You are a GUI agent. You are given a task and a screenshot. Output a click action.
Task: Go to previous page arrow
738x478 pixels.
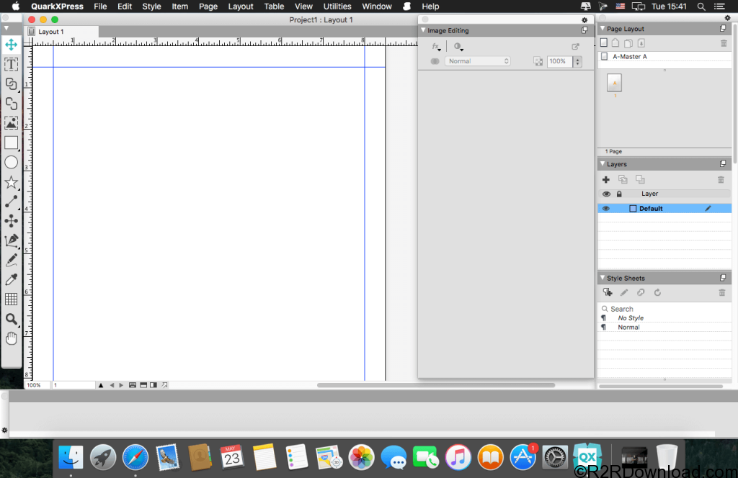pyautogui.click(x=112, y=385)
